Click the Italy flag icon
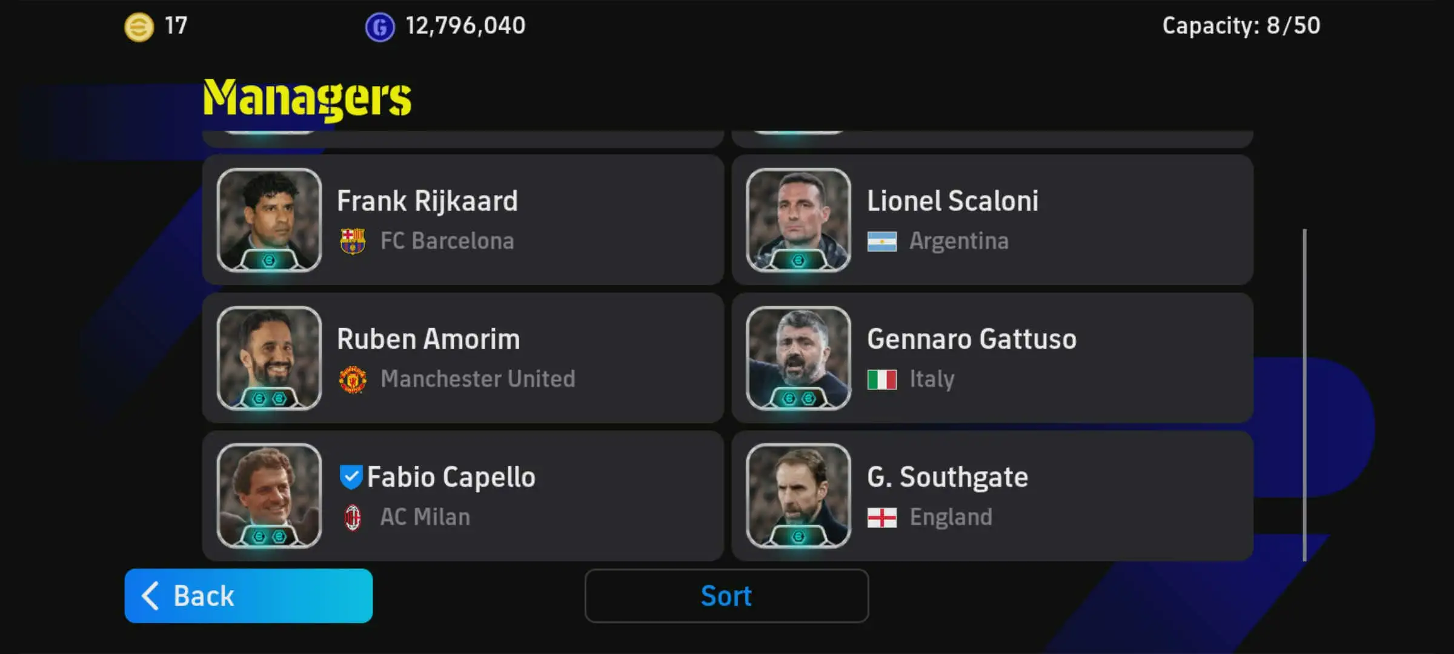 pyautogui.click(x=881, y=380)
